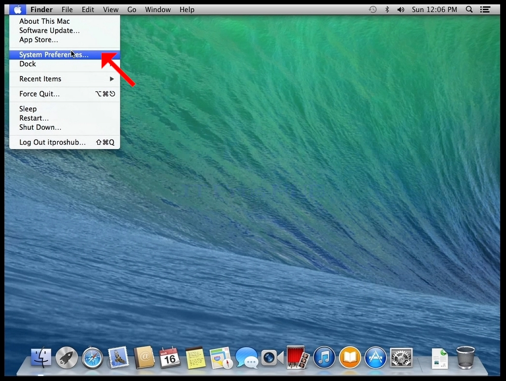Open System Preferences gear in Dock
This screenshot has height=381, width=506.
401,357
